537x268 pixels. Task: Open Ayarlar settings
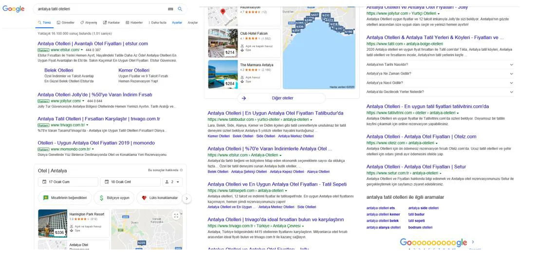177,22
